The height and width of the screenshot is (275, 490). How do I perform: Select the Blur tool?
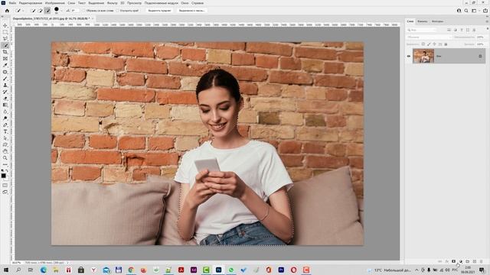click(5, 112)
